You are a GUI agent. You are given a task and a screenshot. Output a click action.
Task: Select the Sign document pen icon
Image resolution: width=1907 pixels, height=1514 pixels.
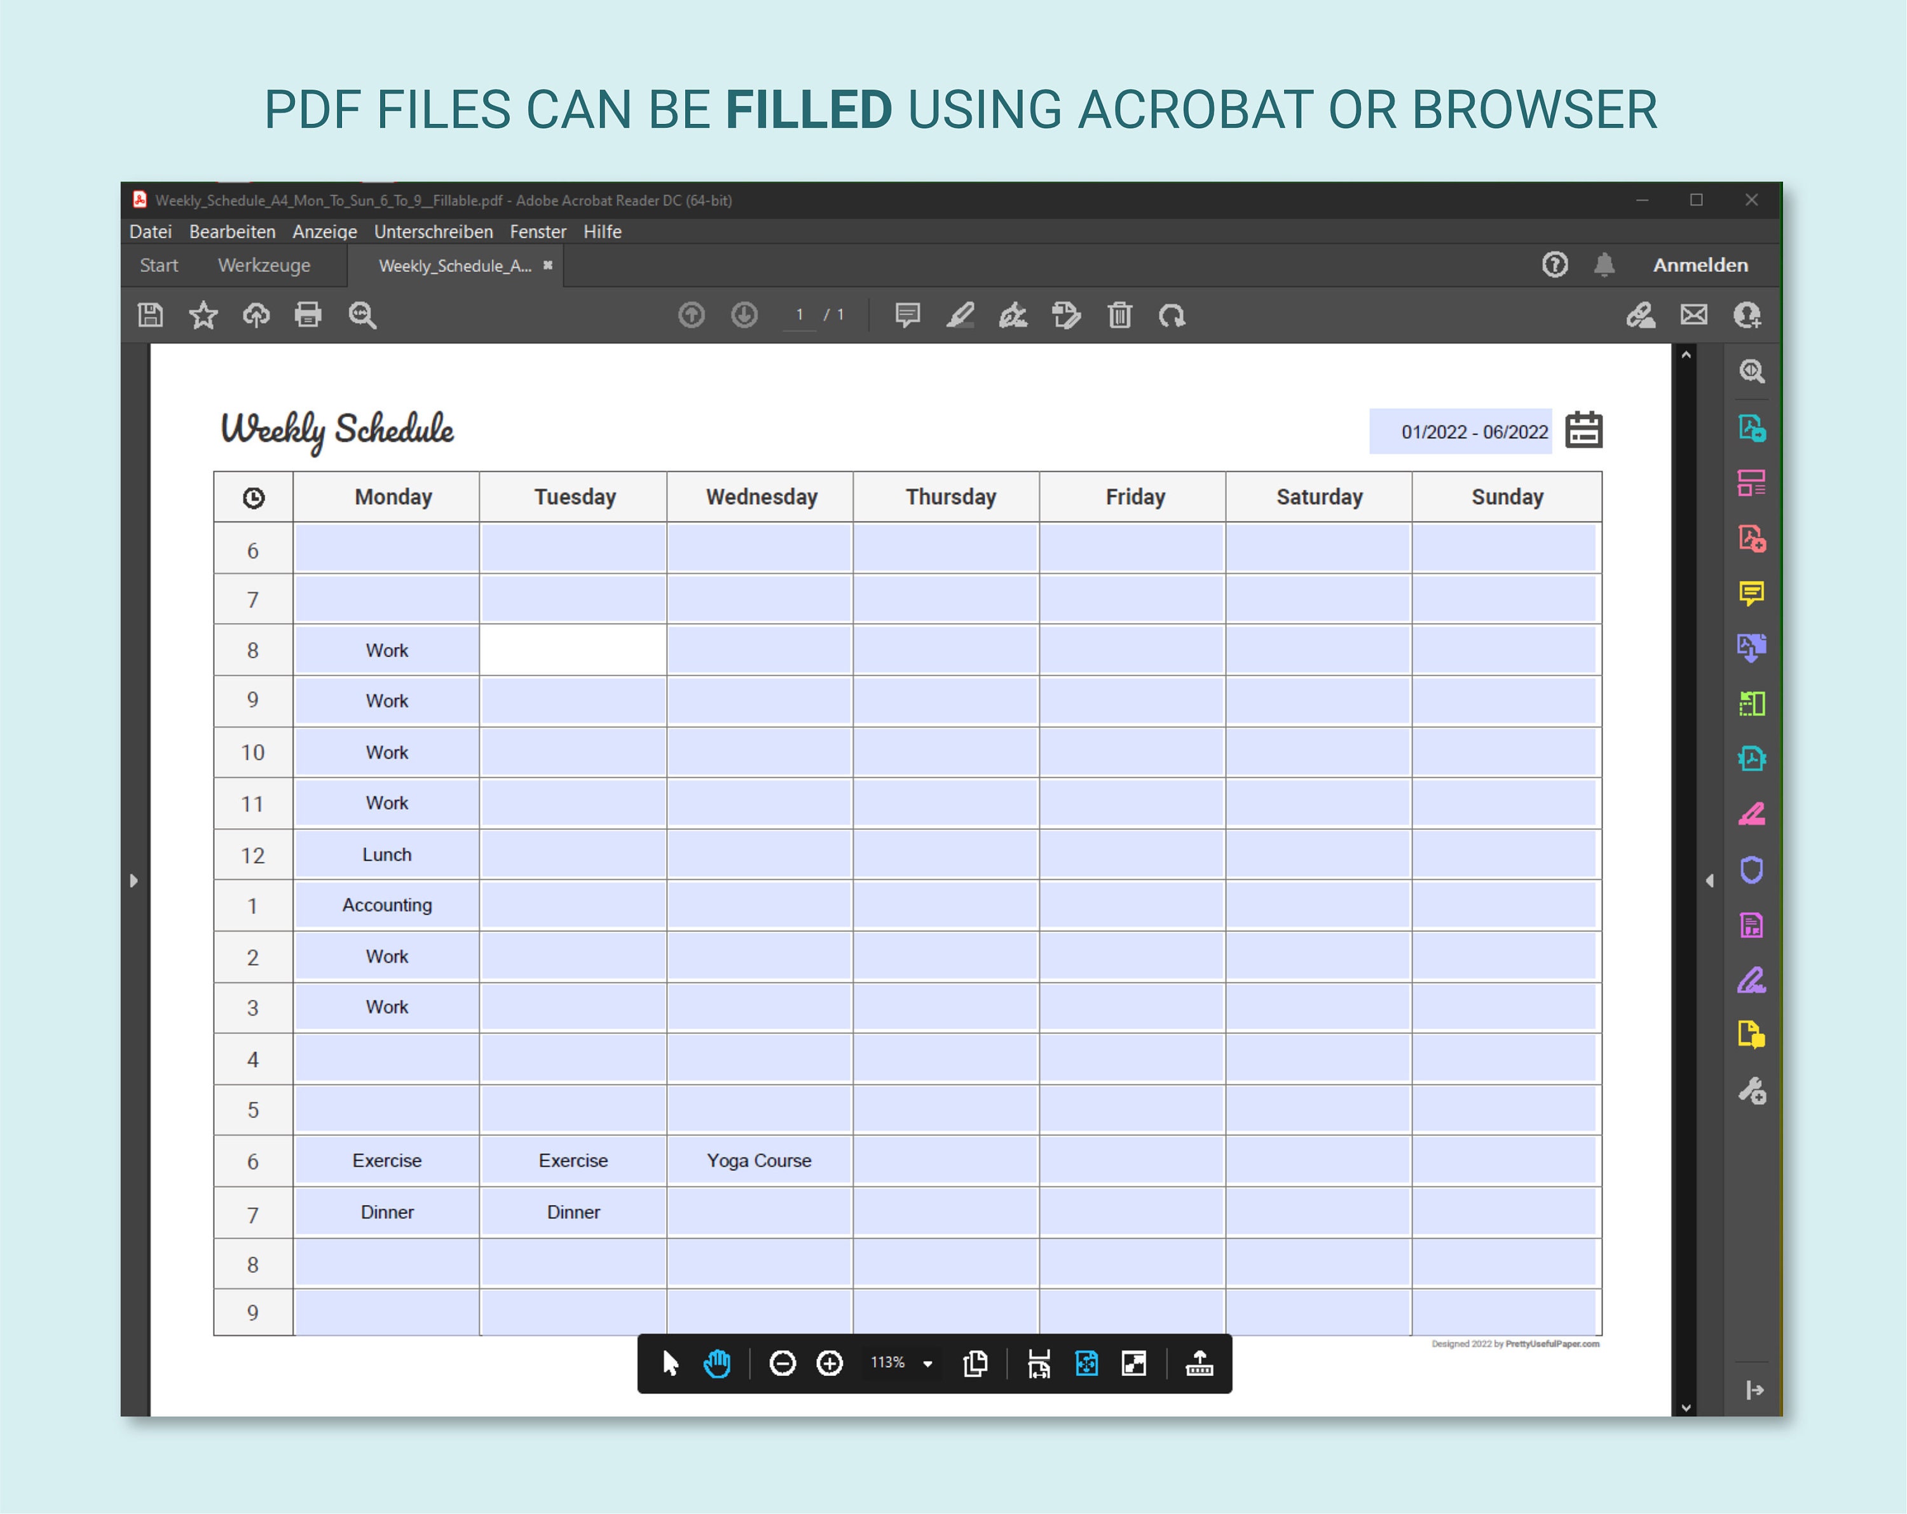[x=1014, y=315]
